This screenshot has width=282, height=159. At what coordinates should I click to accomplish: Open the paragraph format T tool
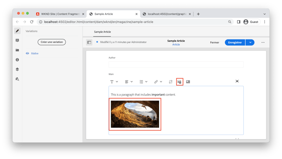pyautogui.click(x=112, y=82)
